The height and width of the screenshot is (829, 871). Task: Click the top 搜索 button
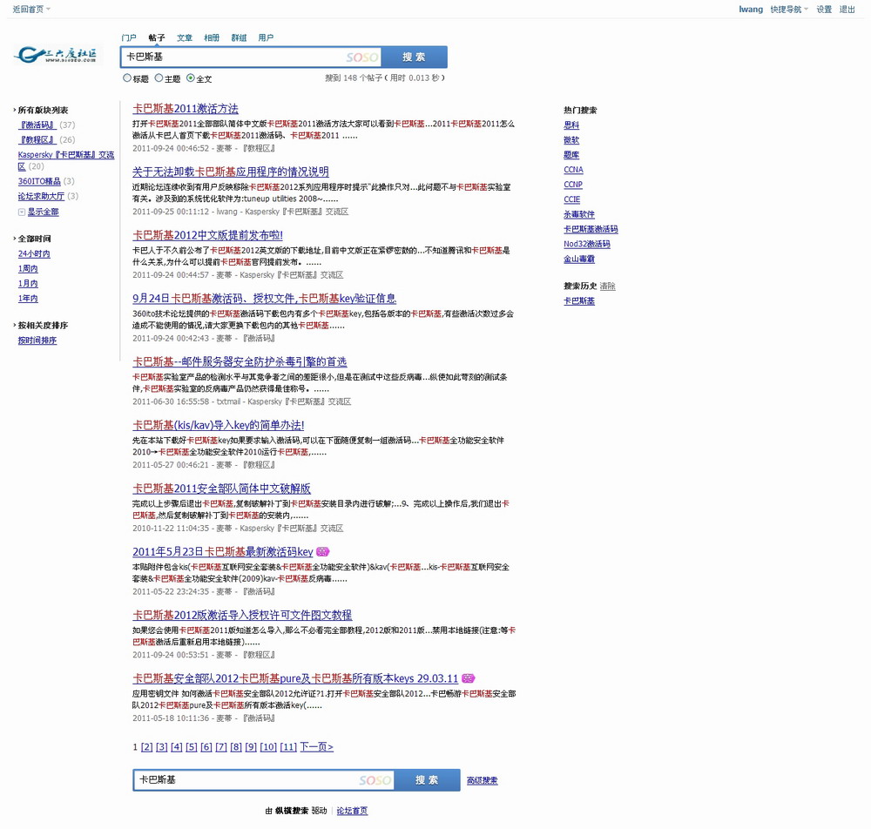point(415,57)
